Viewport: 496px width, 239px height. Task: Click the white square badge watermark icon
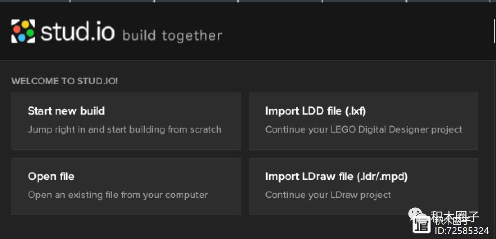pyautogui.click(x=422, y=225)
